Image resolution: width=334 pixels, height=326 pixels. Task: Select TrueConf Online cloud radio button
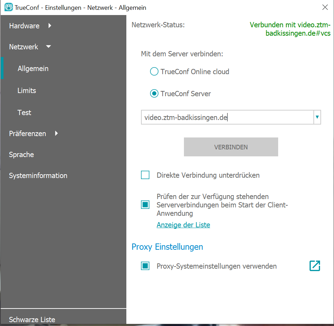point(154,71)
